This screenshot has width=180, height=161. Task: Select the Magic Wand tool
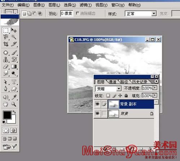click(x=14, y=37)
